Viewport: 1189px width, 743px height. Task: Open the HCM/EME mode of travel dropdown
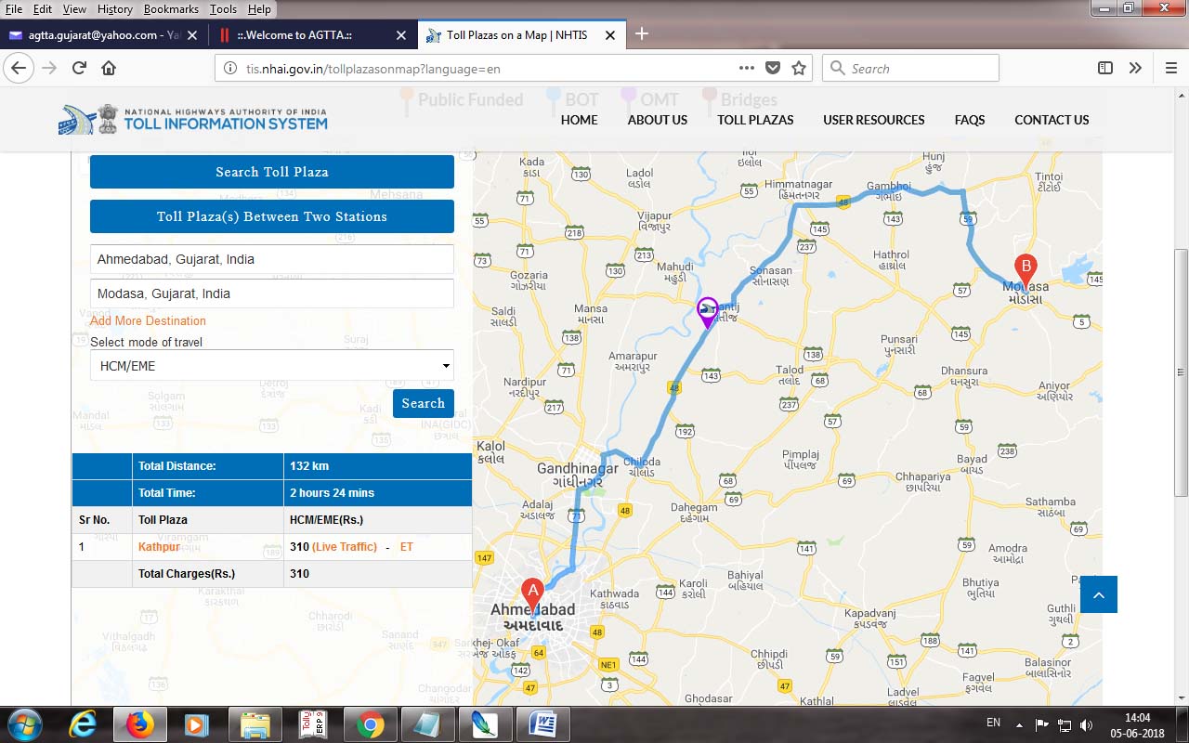click(x=272, y=366)
